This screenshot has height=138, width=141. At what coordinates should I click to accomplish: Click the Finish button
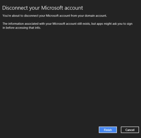(x=108, y=130)
